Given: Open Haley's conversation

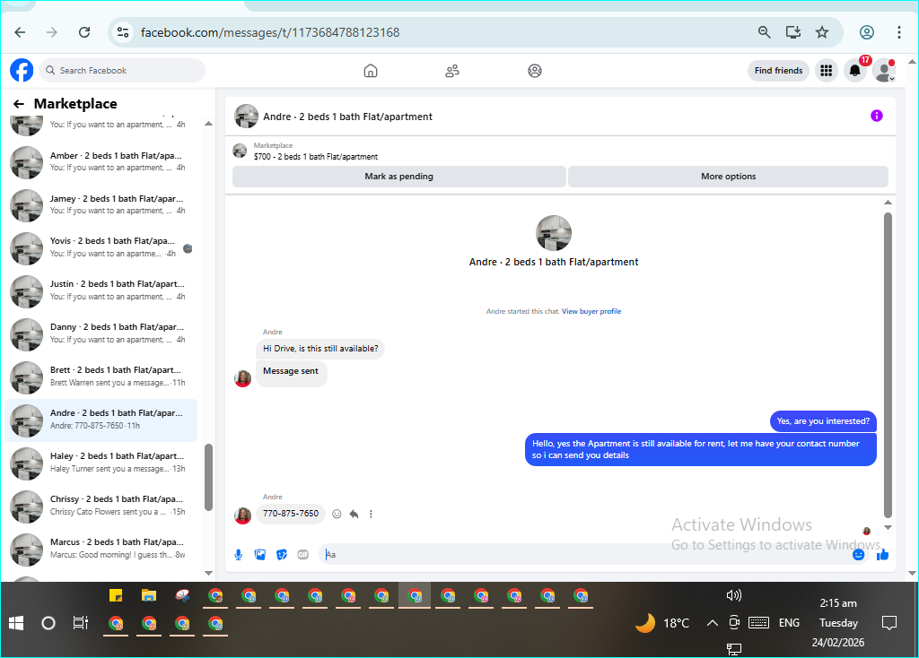Looking at the screenshot, I should click(x=101, y=463).
